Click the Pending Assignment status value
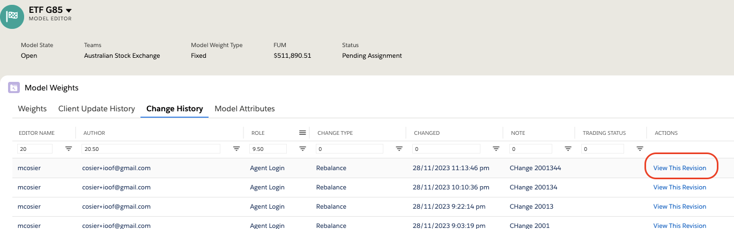This screenshot has width=734, height=229. tap(372, 56)
